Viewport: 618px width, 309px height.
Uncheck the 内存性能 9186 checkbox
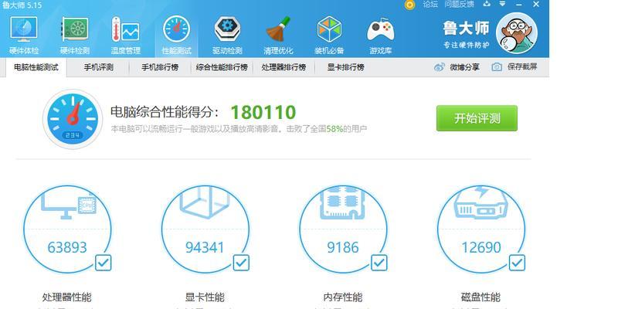coord(379,263)
